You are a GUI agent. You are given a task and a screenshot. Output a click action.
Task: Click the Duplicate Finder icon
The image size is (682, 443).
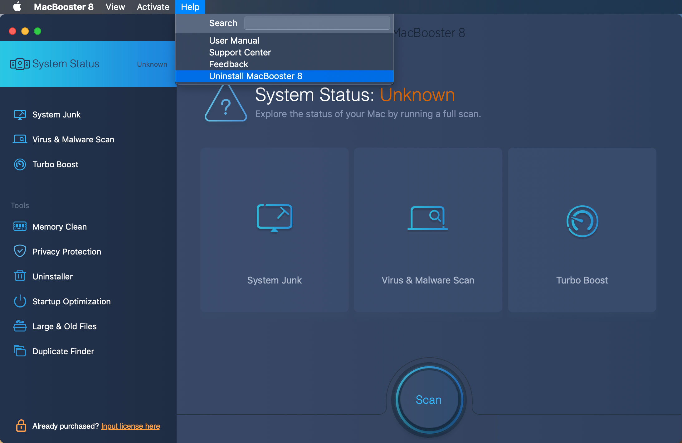(x=20, y=350)
